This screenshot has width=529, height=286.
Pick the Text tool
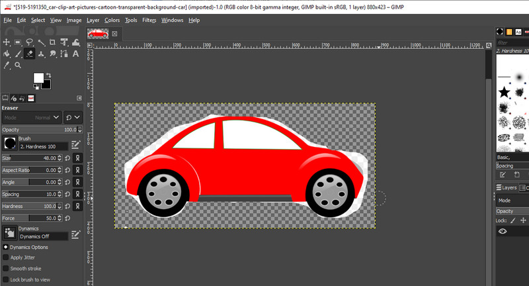pos(75,54)
